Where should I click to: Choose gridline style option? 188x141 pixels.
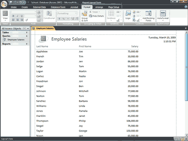click(118, 16)
